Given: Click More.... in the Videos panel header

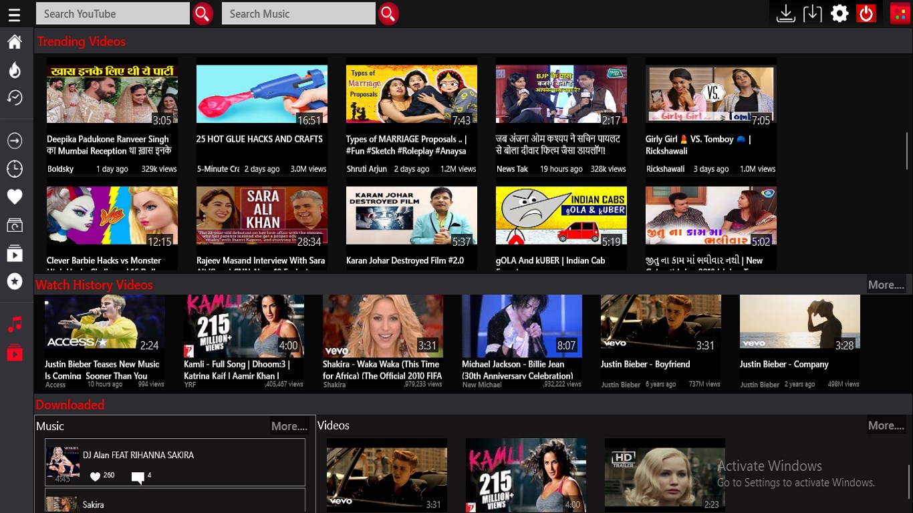Looking at the screenshot, I should (x=886, y=425).
